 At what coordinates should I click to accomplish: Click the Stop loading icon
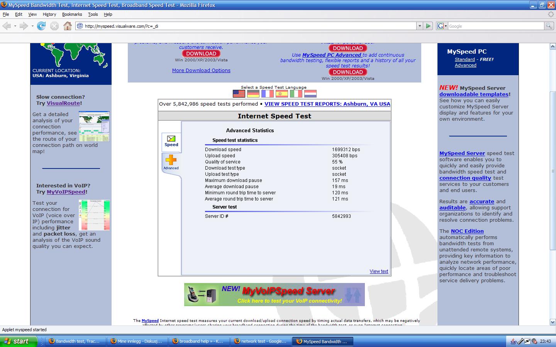pyautogui.click(x=54, y=26)
